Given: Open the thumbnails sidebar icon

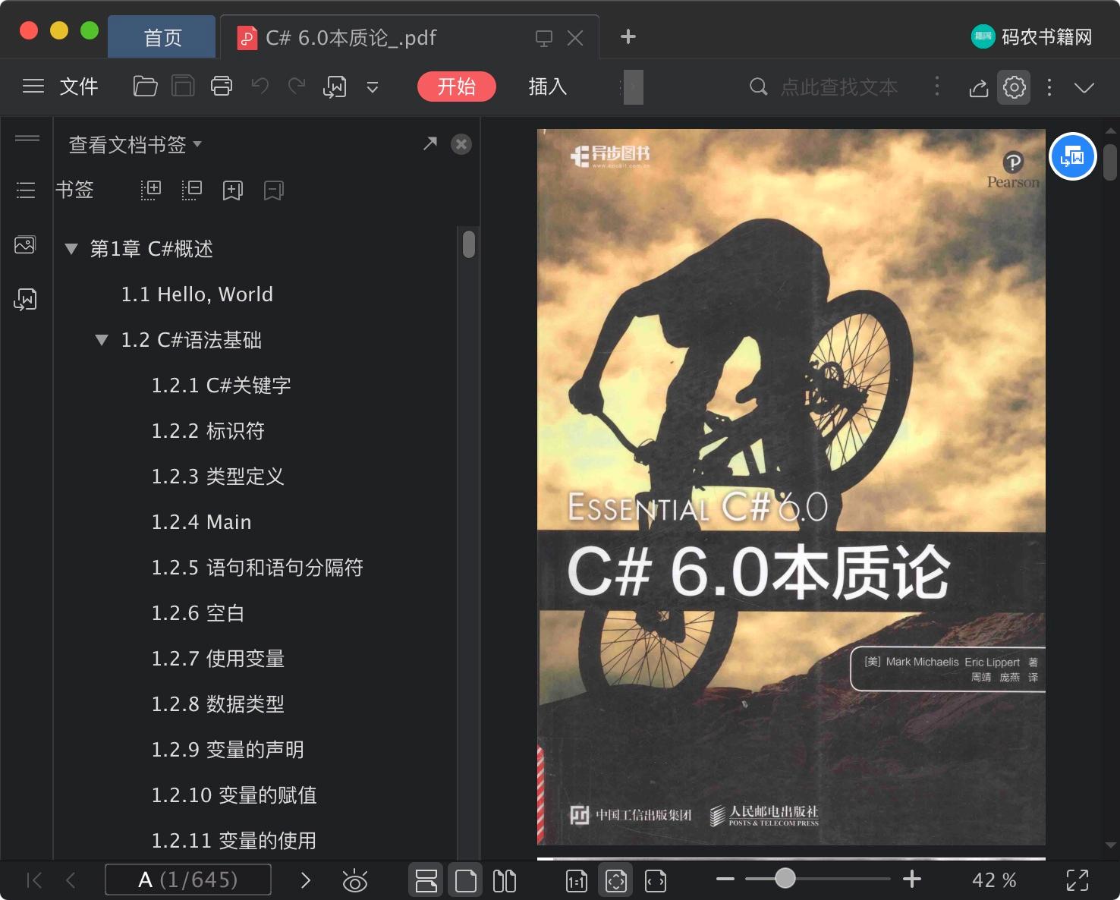Looking at the screenshot, I should (25, 244).
